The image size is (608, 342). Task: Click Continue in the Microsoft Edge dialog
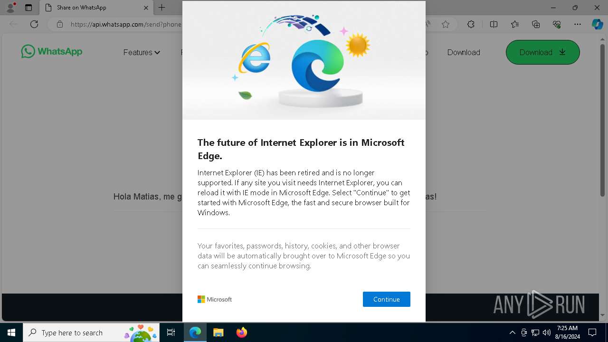click(386, 299)
